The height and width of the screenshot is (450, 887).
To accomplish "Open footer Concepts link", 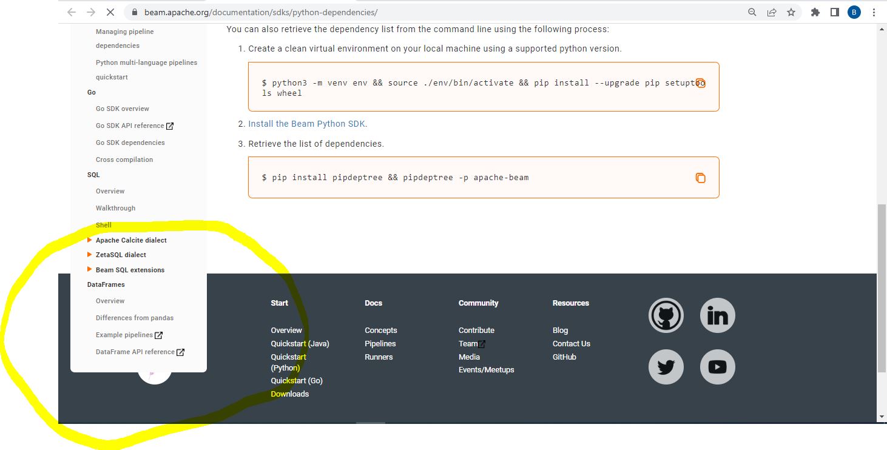I will pos(381,331).
